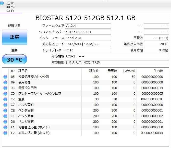
Task: Click the しきい値 column header
Action: tap(128, 71)
